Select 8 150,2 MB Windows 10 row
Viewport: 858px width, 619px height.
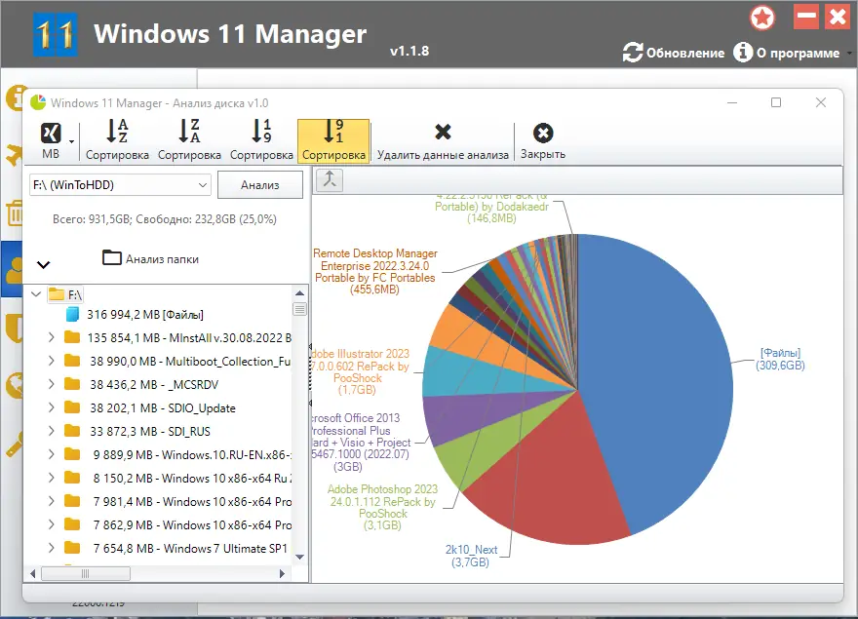(x=192, y=478)
